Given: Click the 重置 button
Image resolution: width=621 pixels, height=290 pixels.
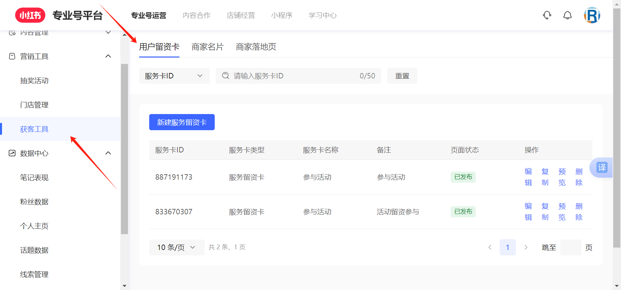Looking at the screenshot, I should [x=402, y=76].
